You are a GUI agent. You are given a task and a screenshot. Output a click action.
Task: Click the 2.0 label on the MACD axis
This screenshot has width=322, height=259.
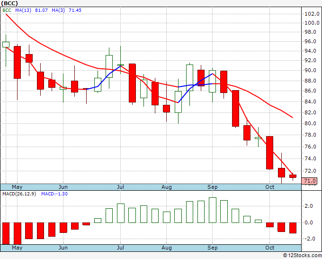309,206
